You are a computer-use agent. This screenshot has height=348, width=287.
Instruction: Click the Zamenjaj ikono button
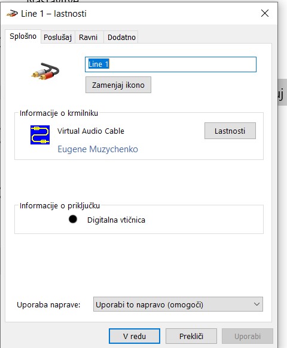(118, 85)
